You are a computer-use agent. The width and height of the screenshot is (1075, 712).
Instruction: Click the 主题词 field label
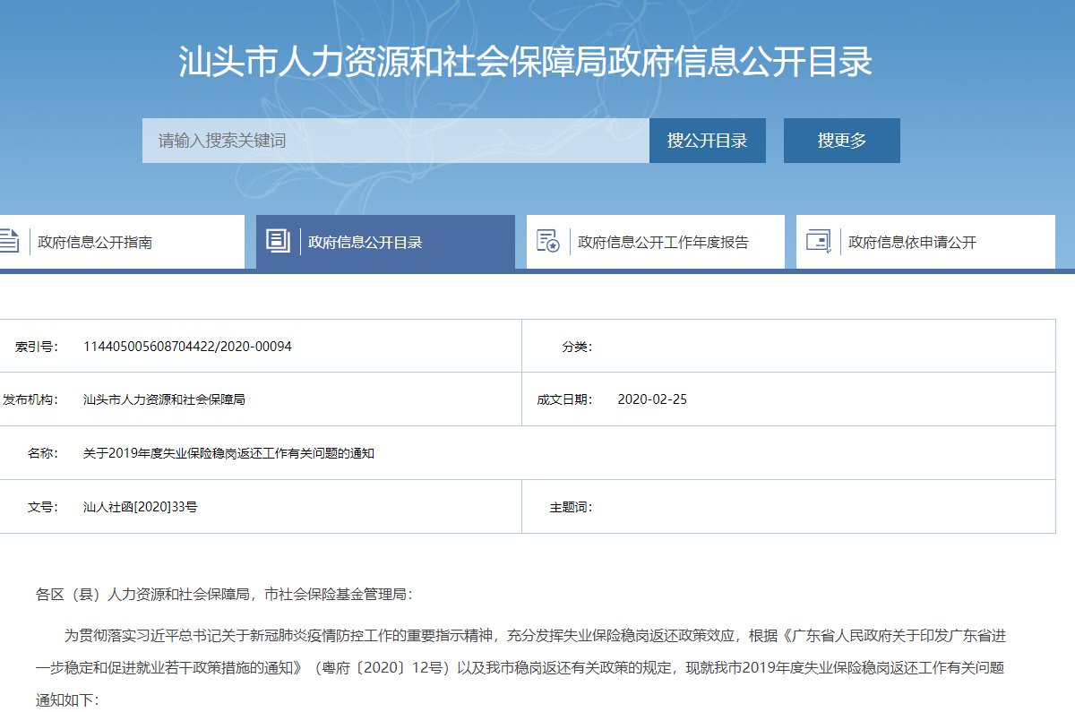pyautogui.click(x=571, y=507)
